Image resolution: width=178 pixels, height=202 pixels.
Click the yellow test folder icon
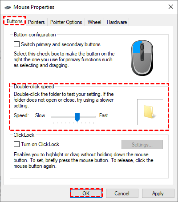coord(150,112)
